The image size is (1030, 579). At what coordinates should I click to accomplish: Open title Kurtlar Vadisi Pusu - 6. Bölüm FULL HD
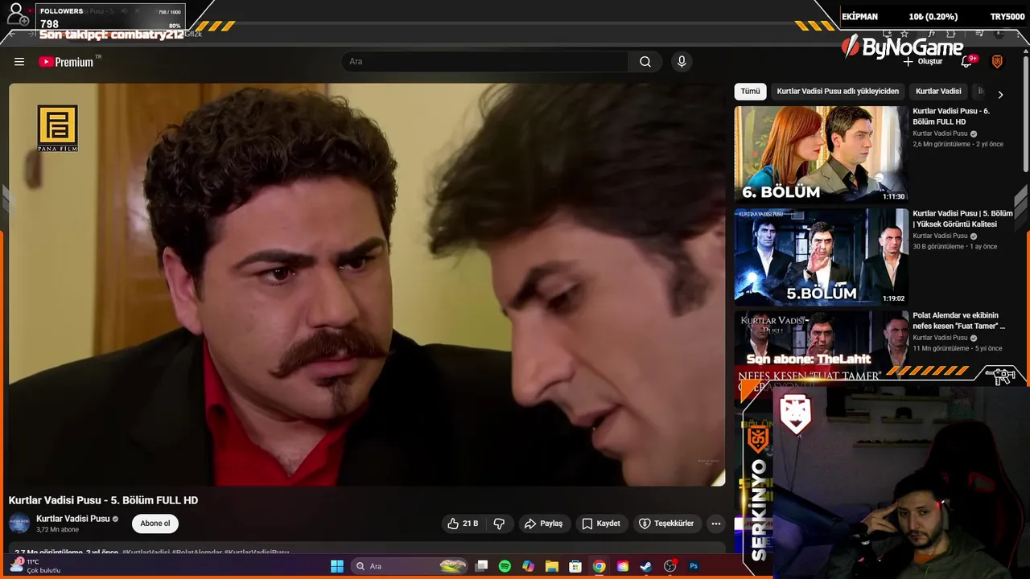(x=951, y=117)
